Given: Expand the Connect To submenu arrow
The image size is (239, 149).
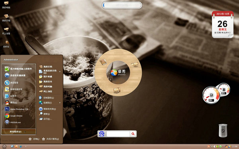Looking at the screenshot, I should click(60, 103).
